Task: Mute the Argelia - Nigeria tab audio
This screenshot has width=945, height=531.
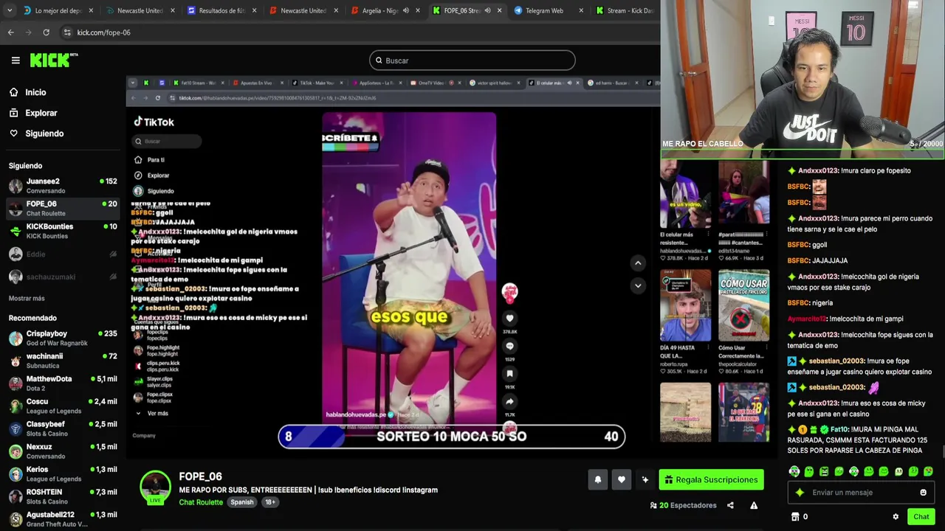Action: (x=405, y=10)
